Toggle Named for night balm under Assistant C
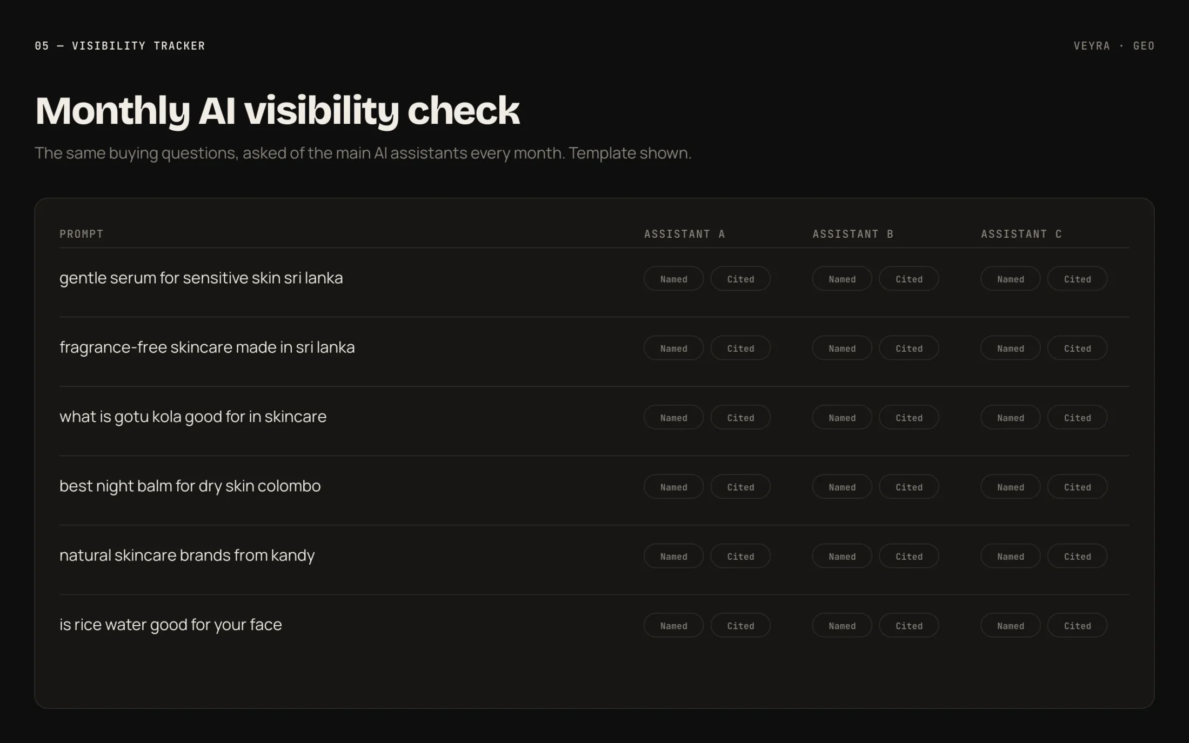 point(1011,486)
